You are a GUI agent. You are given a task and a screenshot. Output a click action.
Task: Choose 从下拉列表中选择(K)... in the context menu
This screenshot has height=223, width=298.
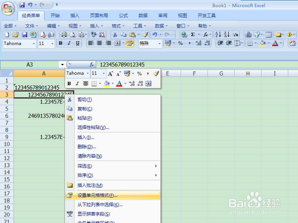(x=113, y=205)
